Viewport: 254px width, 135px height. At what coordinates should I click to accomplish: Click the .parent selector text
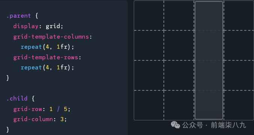tap(19, 16)
